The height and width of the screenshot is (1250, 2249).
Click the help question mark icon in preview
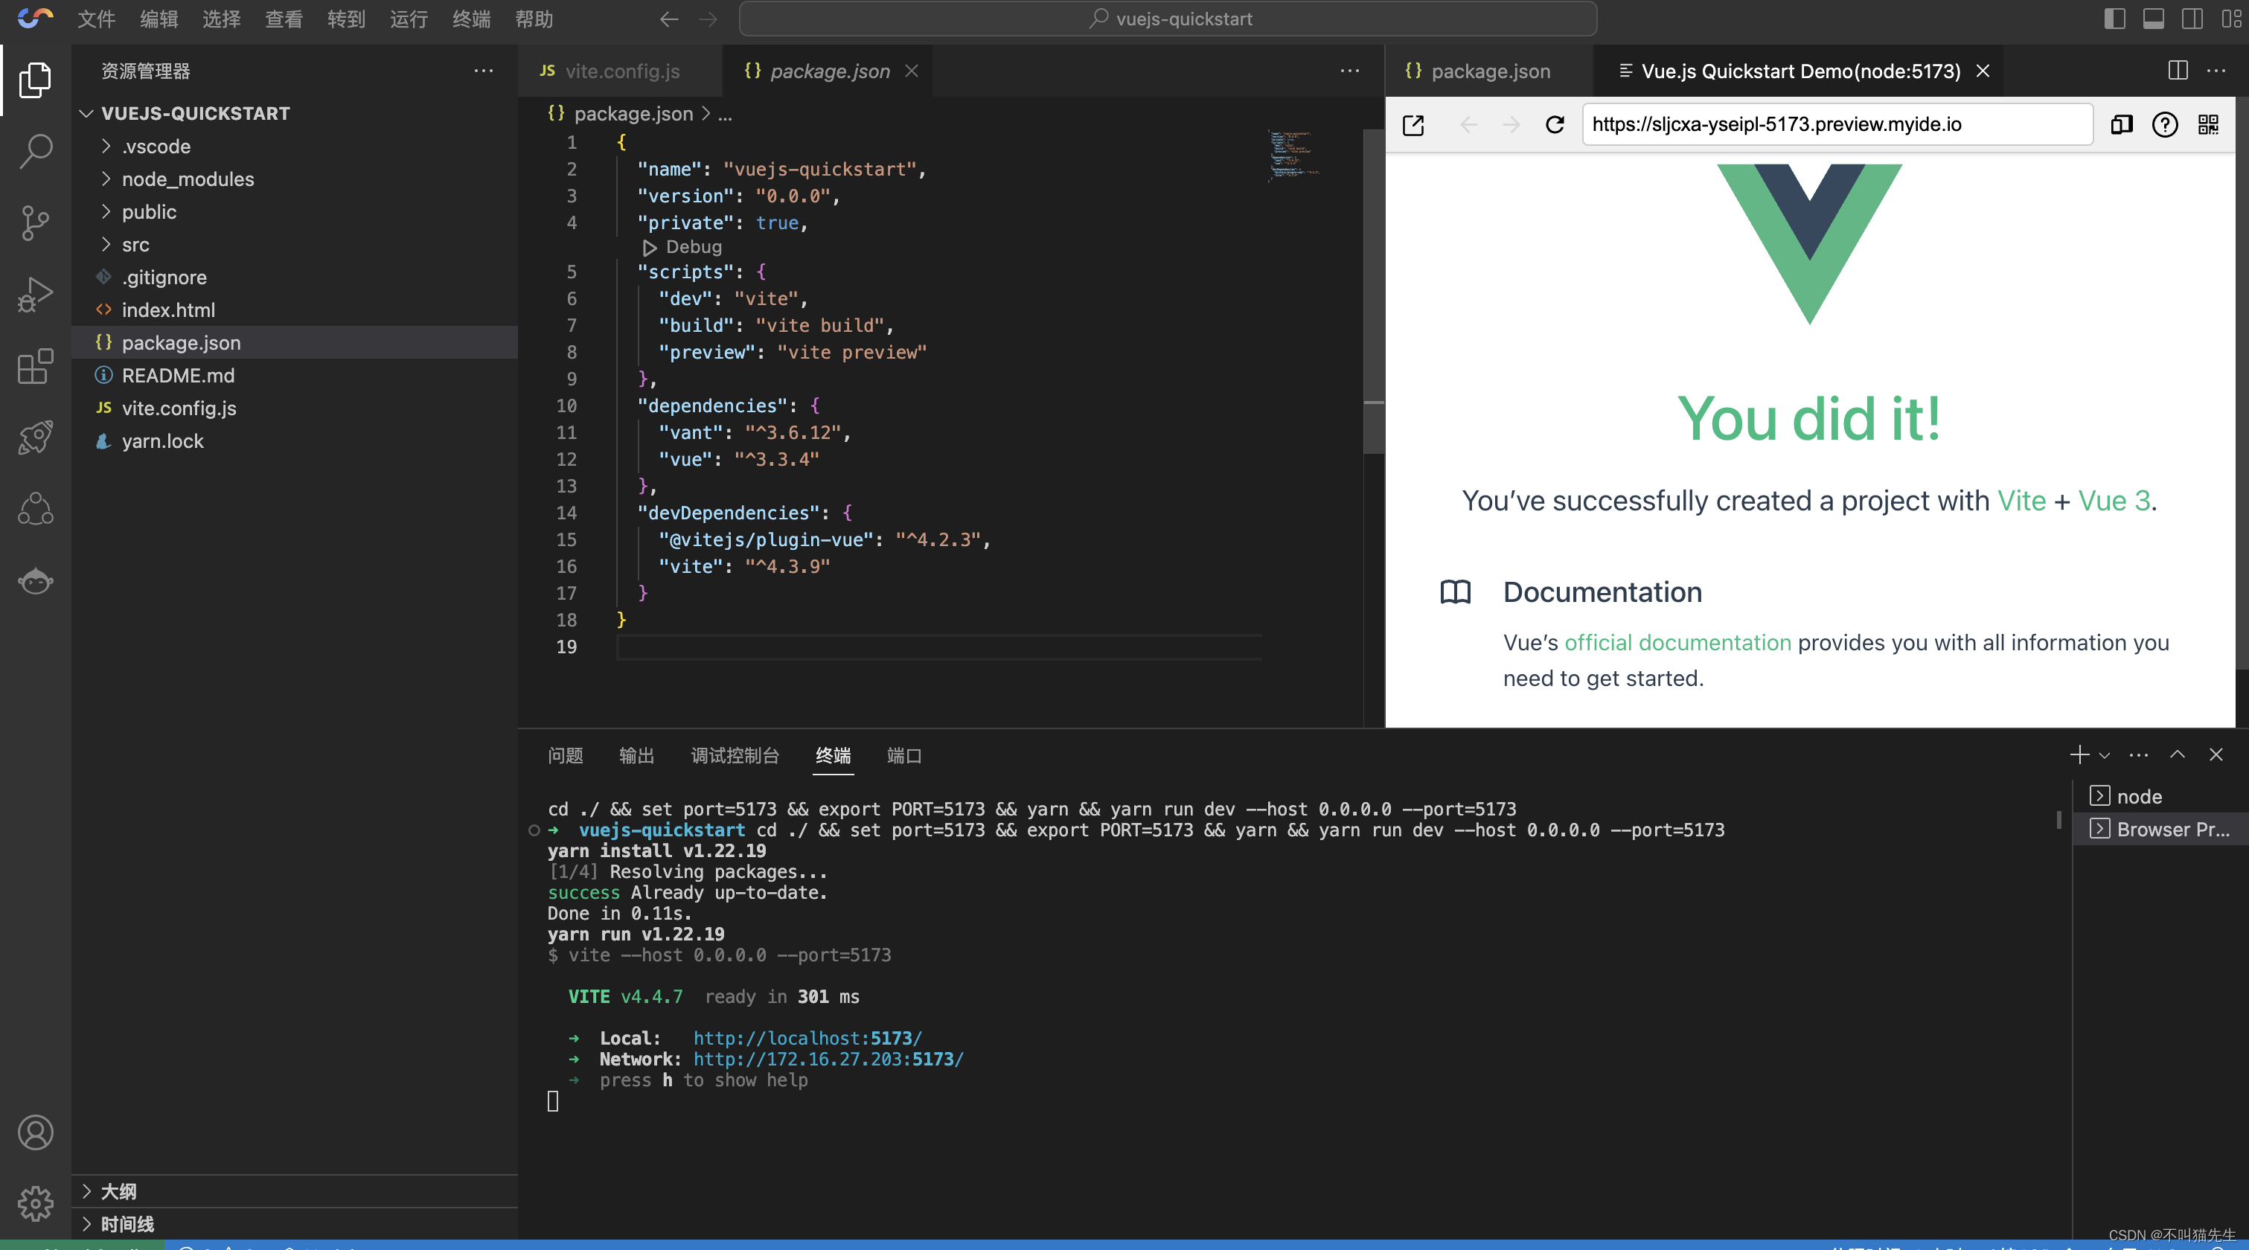(x=2165, y=125)
